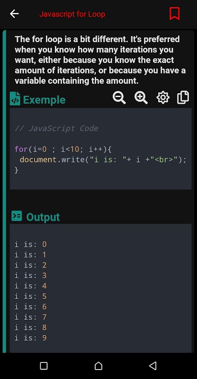Click the for loop code line
Screen dimensions: 197x379
coord(63,149)
